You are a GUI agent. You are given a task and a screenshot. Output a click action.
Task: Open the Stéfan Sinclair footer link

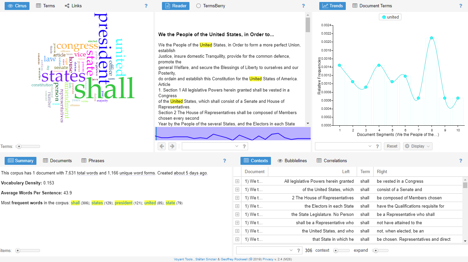[206, 259]
